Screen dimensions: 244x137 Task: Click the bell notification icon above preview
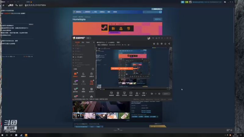pos(165,44)
